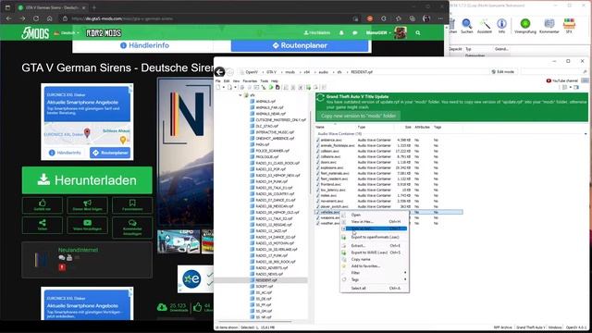
Task: Click the OpenIV breadcrumb audio segment
Action: (x=323, y=72)
